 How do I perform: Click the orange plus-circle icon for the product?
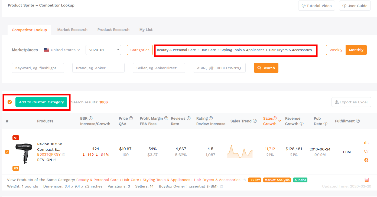pyautogui.click(x=366, y=160)
